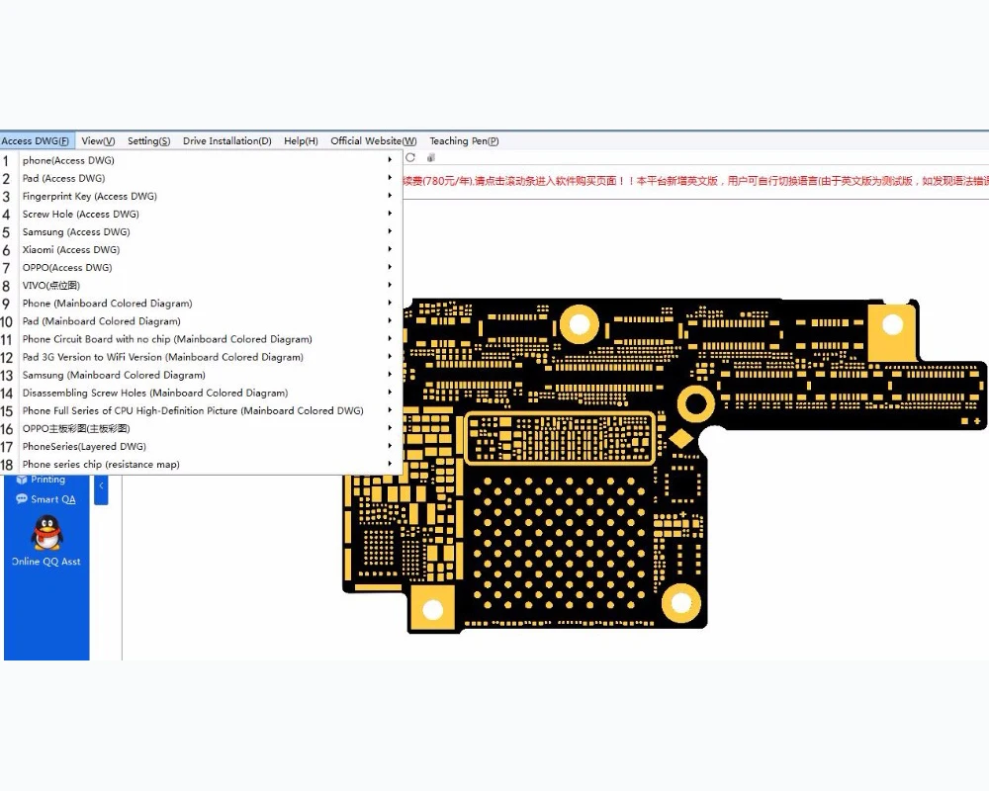Image resolution: width=989 pixels, height=791 pixels.
Task: Click the refresh circular arrow icon
Action: [x=410, y=157]
